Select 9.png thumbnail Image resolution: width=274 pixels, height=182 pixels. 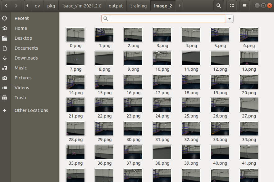click(x=133, y=58)
